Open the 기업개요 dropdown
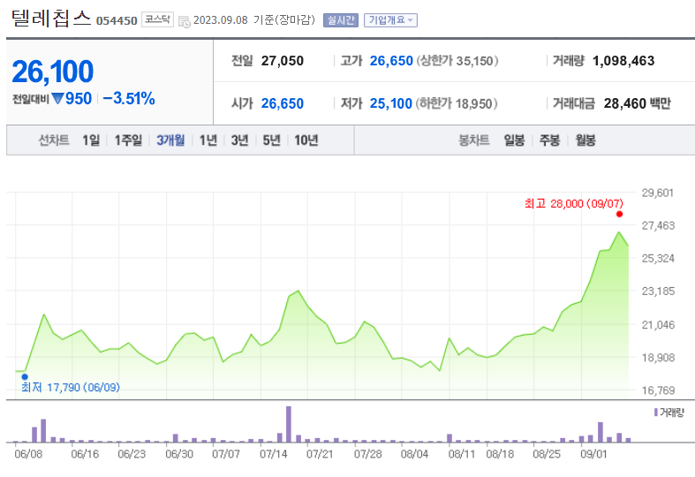Screen dimensions: 695x477 [x=390, y=20]
